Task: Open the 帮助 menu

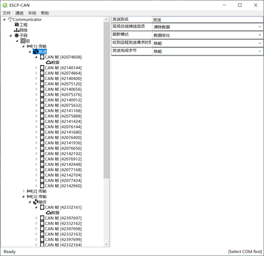Action: 45,13
